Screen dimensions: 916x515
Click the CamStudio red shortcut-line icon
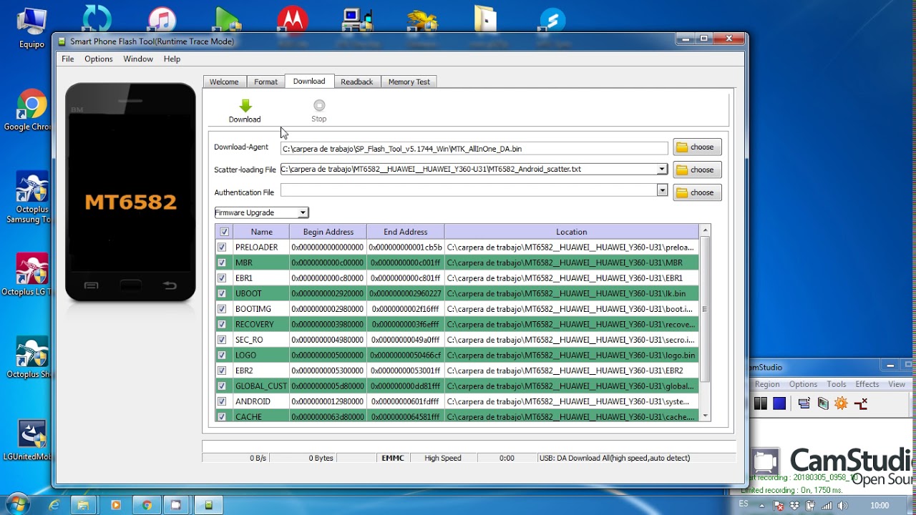point(861,403)
